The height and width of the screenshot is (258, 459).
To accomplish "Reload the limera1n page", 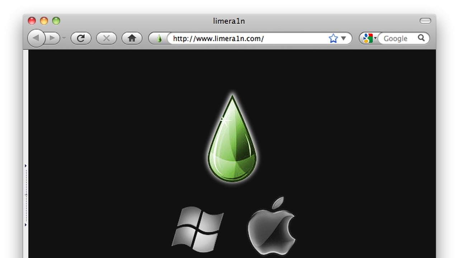I will [81, 38].
